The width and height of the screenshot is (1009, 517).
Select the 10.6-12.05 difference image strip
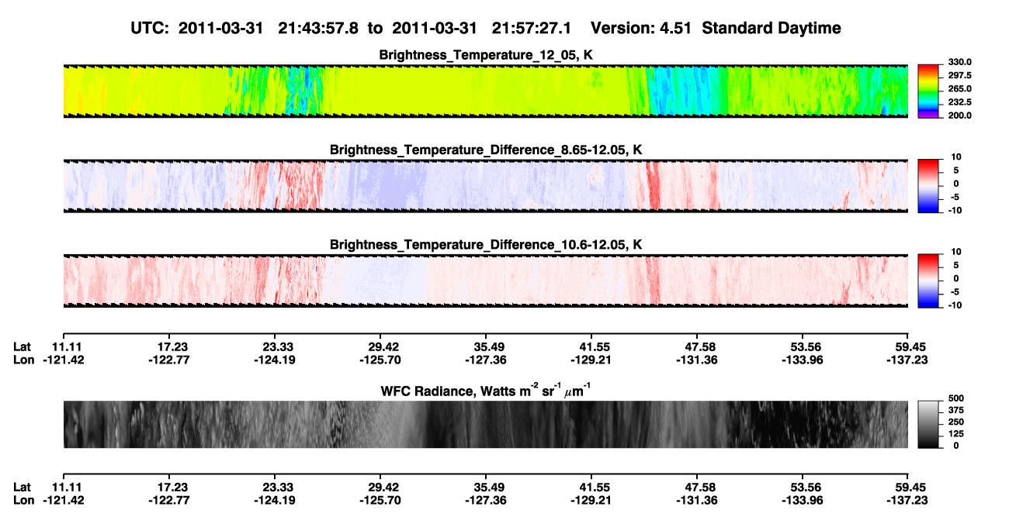coord(485,280)
